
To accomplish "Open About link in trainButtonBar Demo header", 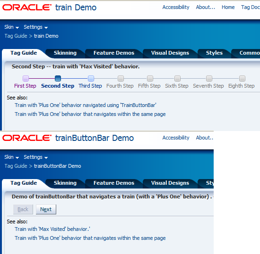I will click(205, 138).
